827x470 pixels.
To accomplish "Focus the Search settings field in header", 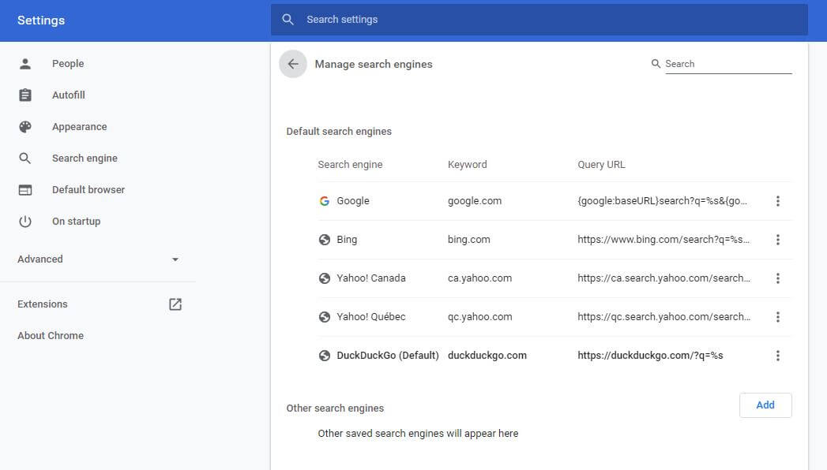I will coord(539,20).
